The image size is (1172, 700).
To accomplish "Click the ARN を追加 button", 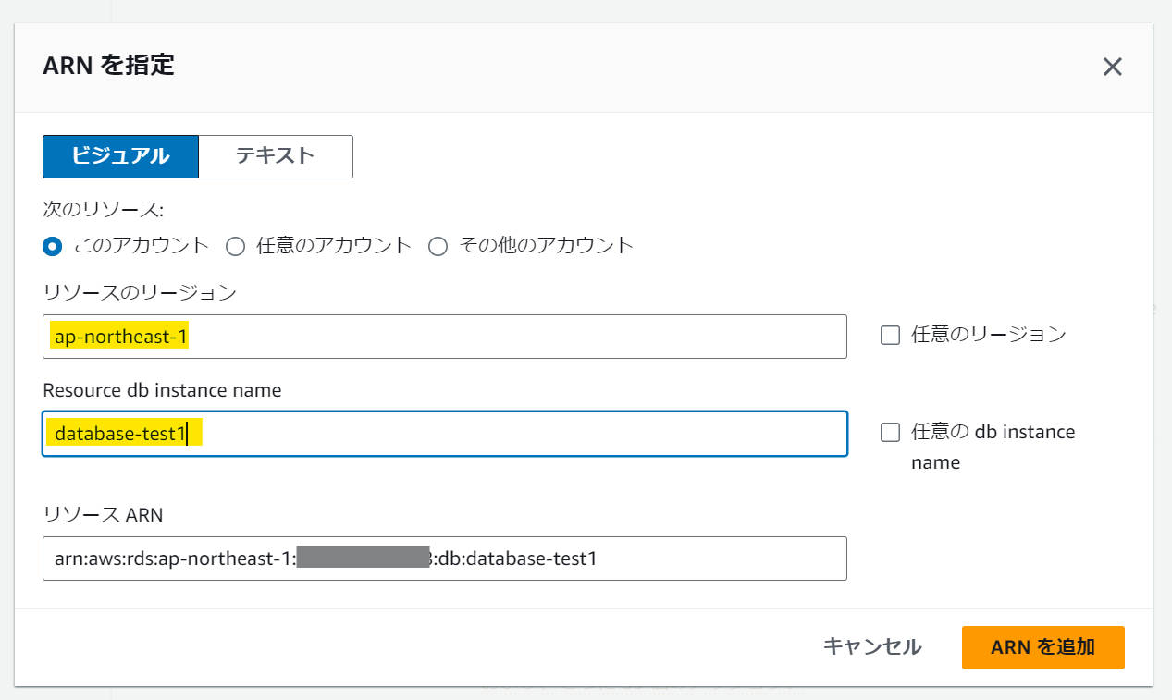I will [x=1042, y=647].
